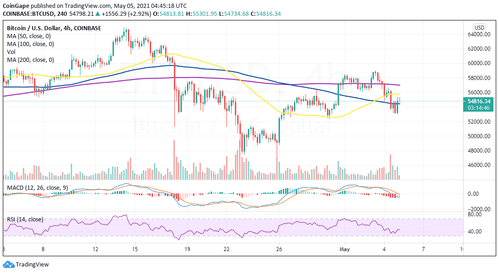Select the MA (200, close, 0) indicator legend
This screenshot has width=499, height=273.
click(31, 60)
